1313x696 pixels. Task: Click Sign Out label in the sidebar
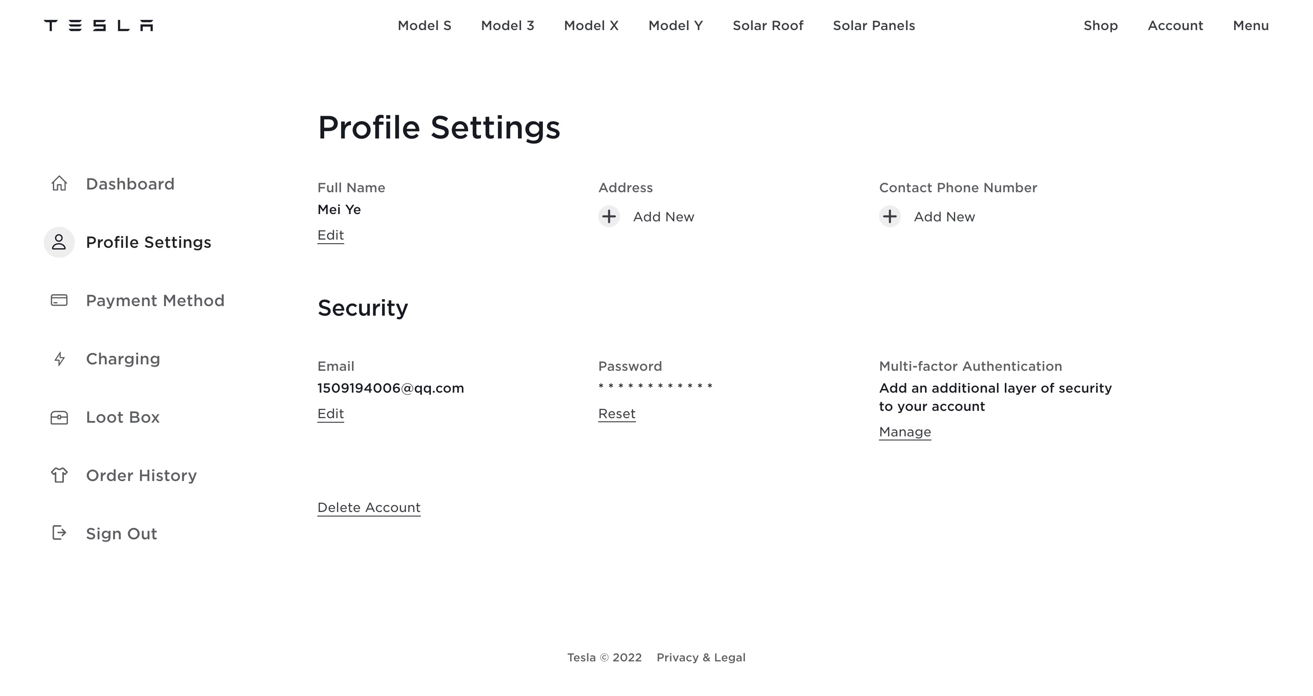click(x=121, y=533)
